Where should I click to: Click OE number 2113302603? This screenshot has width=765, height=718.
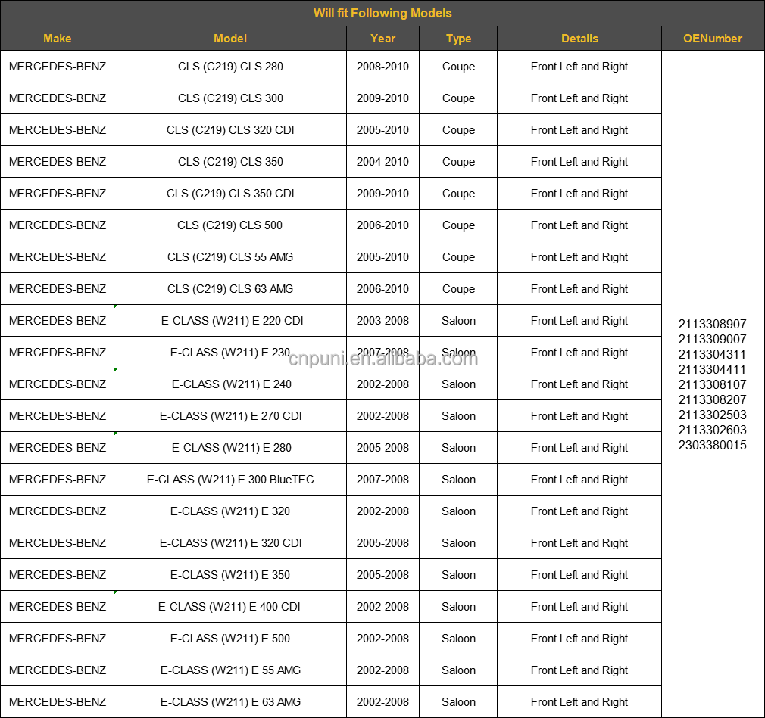click(x=712, y=430)
